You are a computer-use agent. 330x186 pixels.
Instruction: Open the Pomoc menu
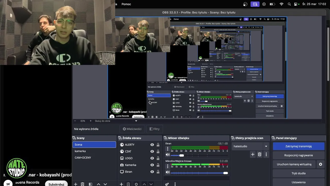126,4
